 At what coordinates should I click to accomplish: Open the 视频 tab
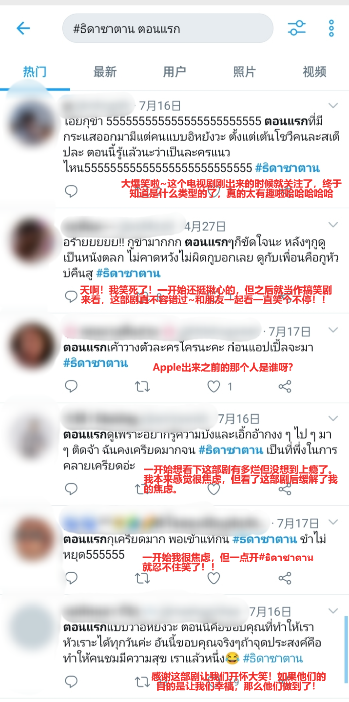pyautogui.click(x=314, y=71)
